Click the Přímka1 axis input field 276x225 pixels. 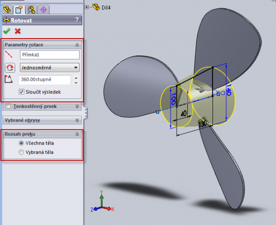click(50, 55)
